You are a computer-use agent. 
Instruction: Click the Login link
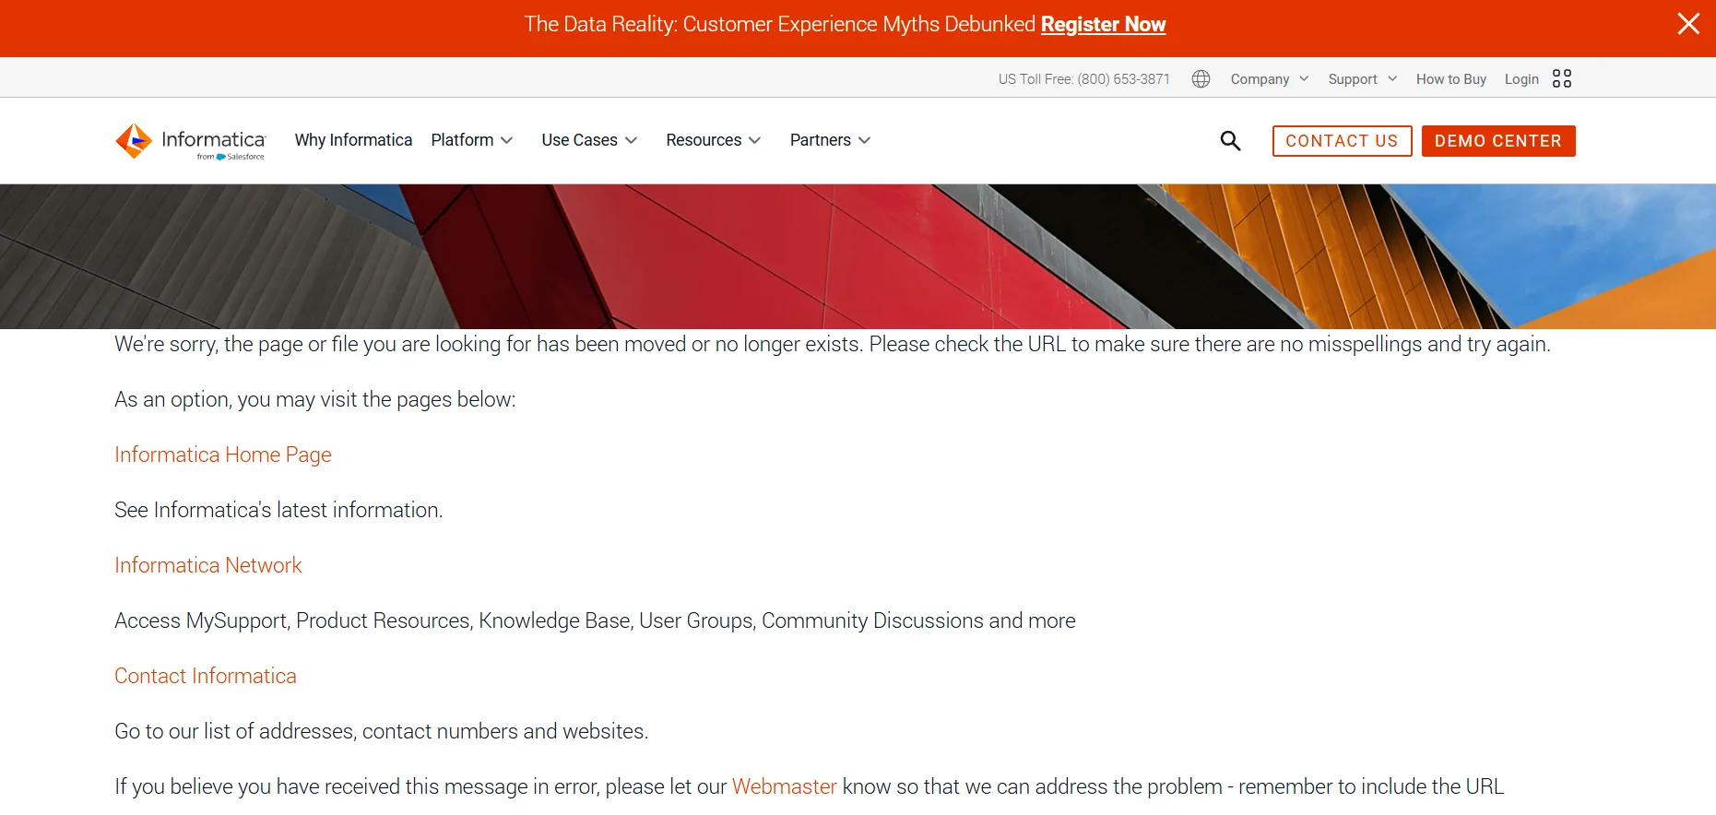click(1521, 79)
